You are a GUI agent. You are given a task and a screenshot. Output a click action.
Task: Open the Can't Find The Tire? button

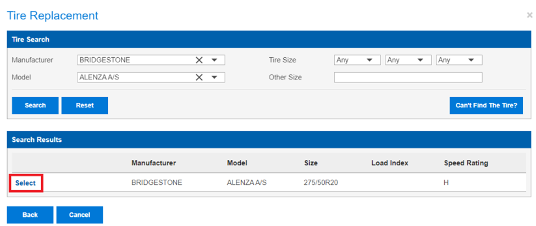tap(486, 106)
